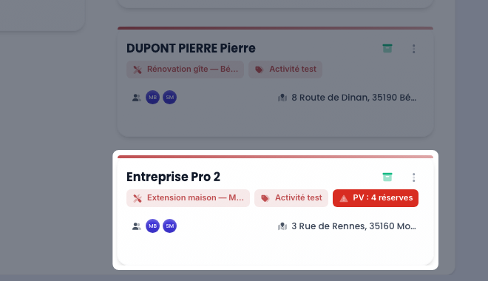This screenshot has width=488, height=281.
Task: Click the map icon beside 8 Route de Dinan
Action: (x=282, y=98)
